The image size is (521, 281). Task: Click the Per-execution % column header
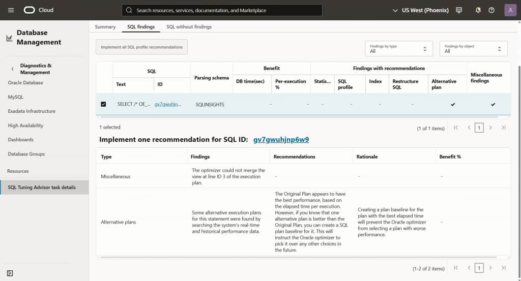click(x=291, y=84)
